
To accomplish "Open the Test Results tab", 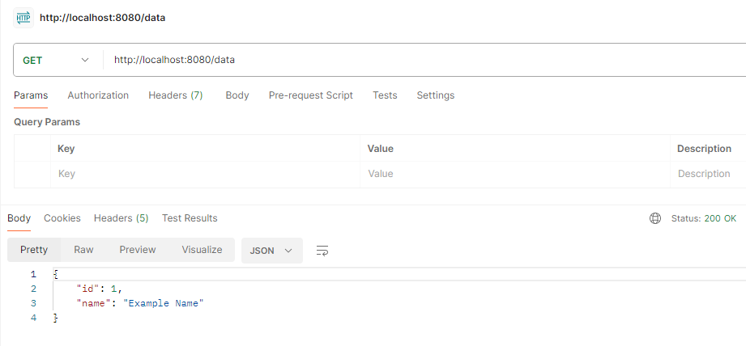I will 190,218.
